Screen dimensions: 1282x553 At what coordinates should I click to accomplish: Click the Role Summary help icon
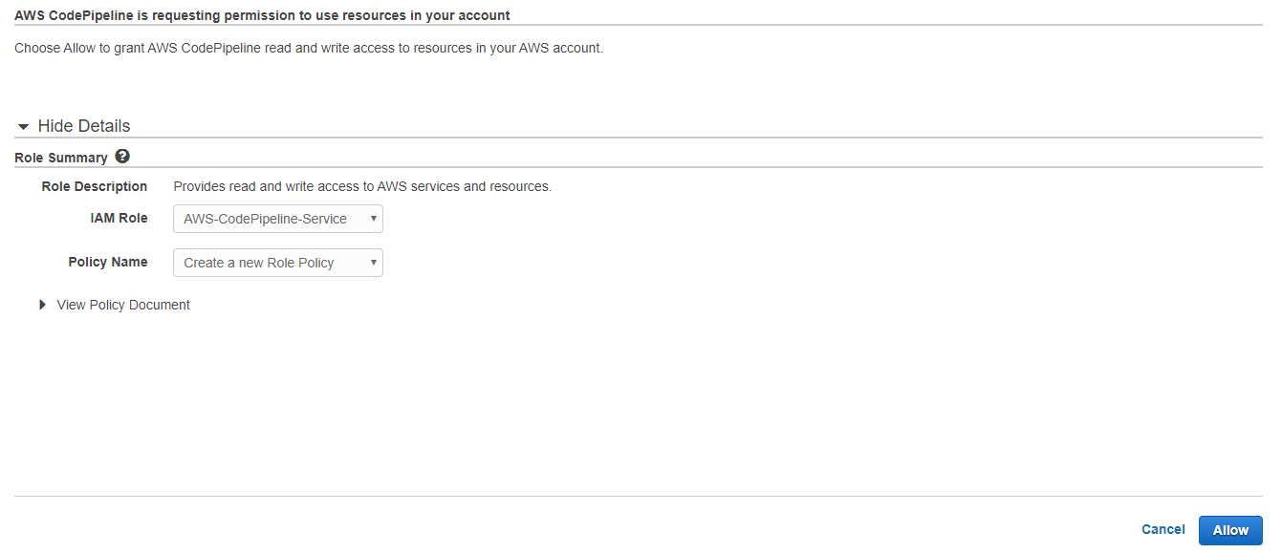[122, 157]
